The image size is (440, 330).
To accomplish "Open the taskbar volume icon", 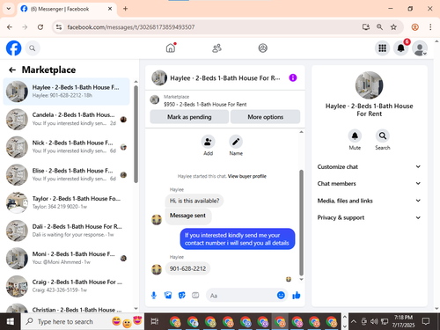I will pyautogui.click(x=374, y=321).
